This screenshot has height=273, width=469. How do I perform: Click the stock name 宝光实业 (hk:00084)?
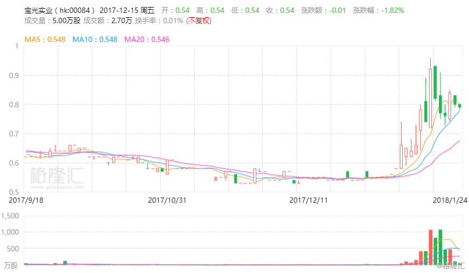[x=60, y=10]
